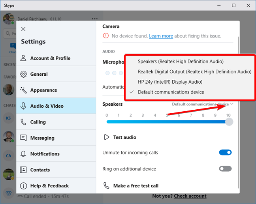Open the KS contact chat
Screen dimensions: 256x204
coord(8,118)
